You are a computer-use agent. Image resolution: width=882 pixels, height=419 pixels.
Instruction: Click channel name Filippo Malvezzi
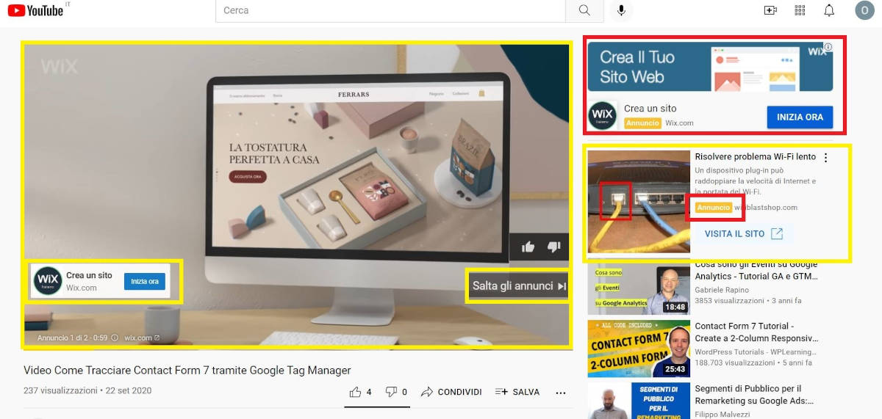[724, 414]
